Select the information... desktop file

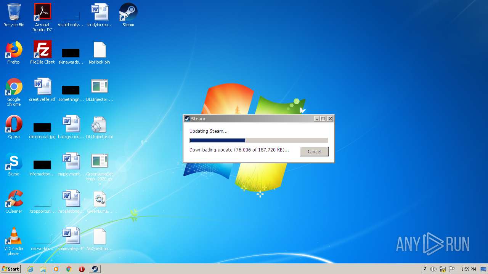coord(42,167)
